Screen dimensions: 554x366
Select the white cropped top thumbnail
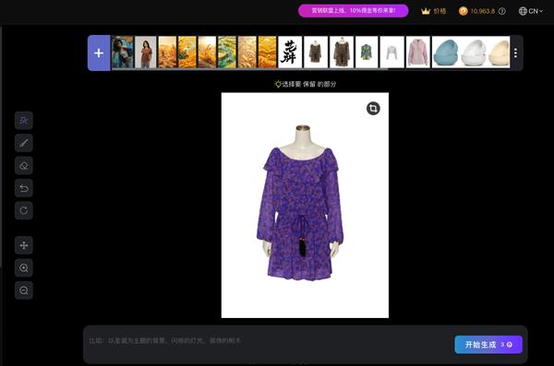(x=392, y=52)
